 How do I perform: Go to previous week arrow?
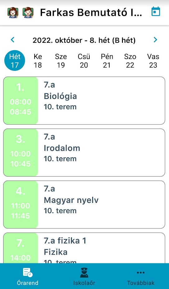click(x=12, y=40)
